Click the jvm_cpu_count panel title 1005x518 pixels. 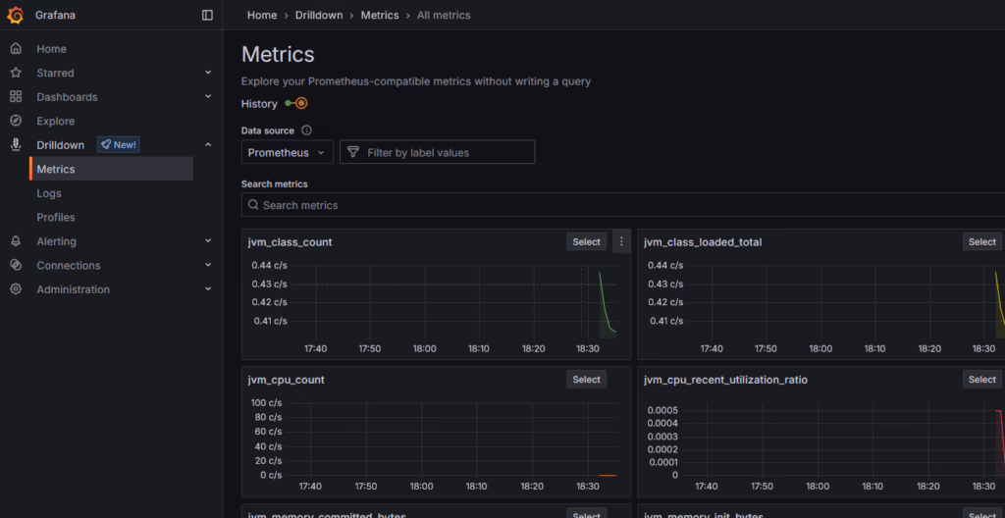pos(287,380)
